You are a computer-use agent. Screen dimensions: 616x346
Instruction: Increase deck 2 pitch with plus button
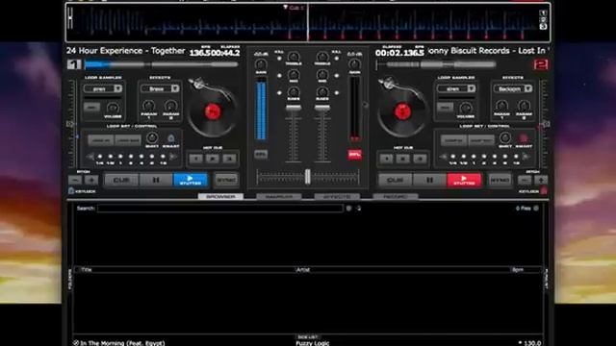pos(541,180)
